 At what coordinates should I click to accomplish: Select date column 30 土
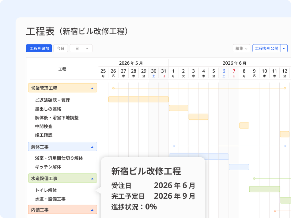154,73
